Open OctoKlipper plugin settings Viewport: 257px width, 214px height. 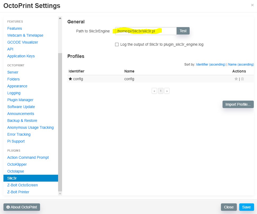tap(17, 164)
